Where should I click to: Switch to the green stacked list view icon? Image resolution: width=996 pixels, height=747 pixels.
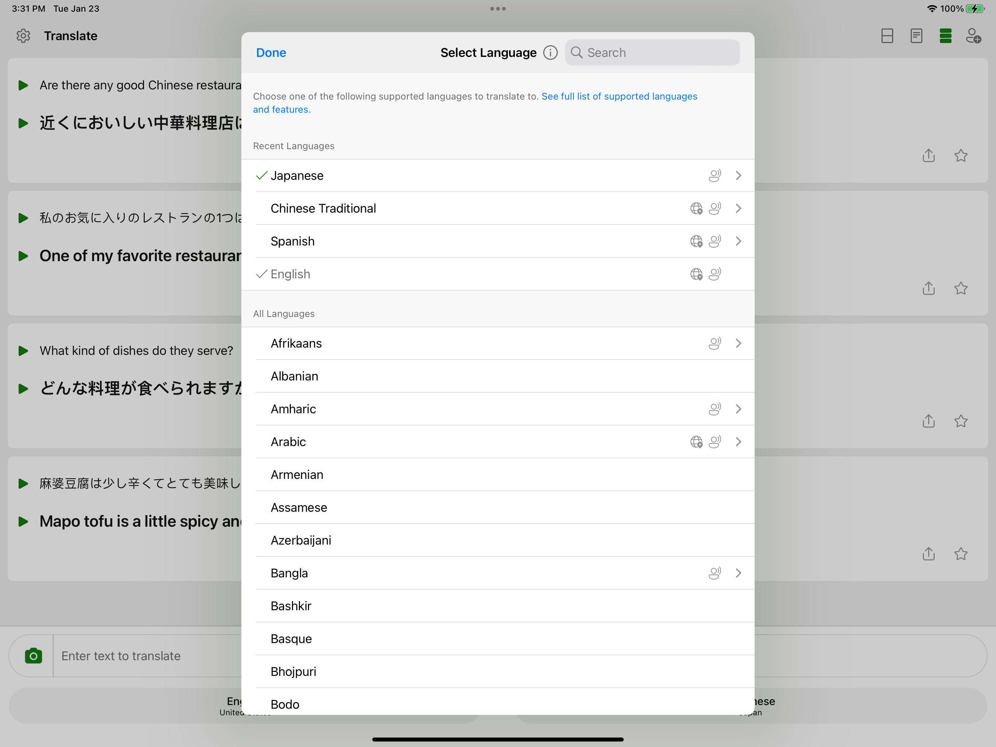pos(945,36)
